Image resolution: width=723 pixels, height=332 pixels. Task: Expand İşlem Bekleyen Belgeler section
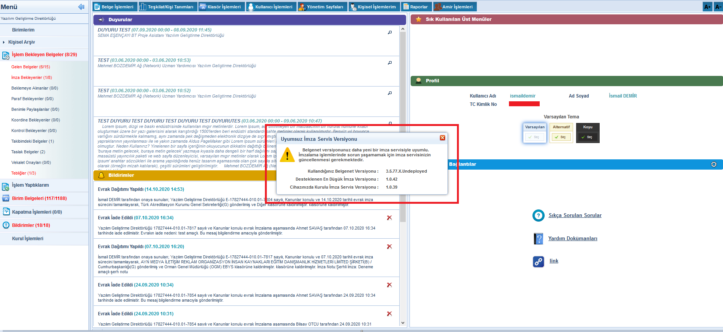coord(44,55)
